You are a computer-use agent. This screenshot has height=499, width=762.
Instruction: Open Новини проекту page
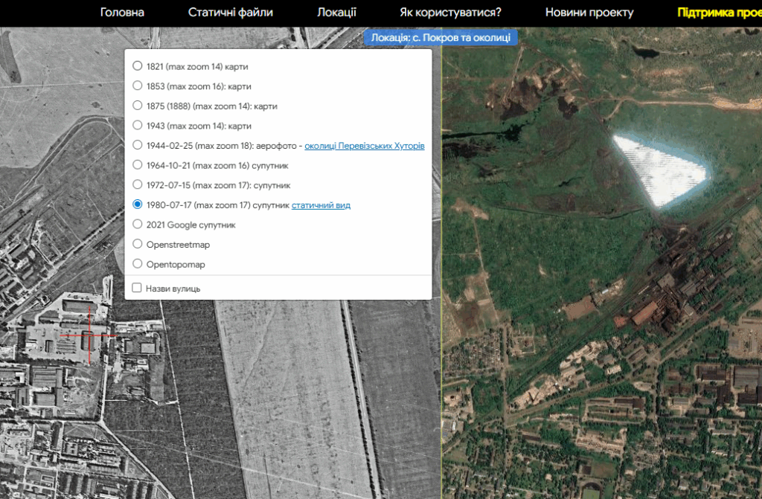pos(589,13)
